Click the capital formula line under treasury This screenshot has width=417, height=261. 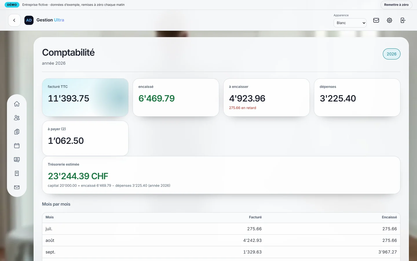[x=109, y=186]
